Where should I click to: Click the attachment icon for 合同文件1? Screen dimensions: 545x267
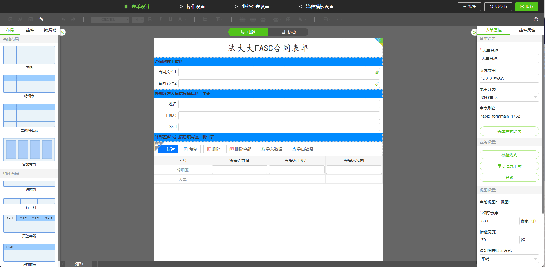(377, 72)
